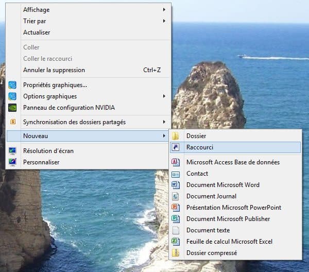Open Personnaliser from the context menu

click(41, 162)
